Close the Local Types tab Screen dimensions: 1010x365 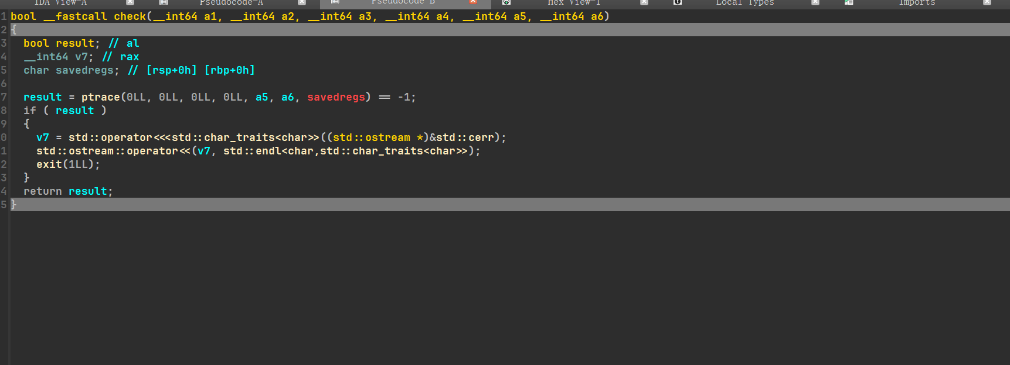coord(815,2)
